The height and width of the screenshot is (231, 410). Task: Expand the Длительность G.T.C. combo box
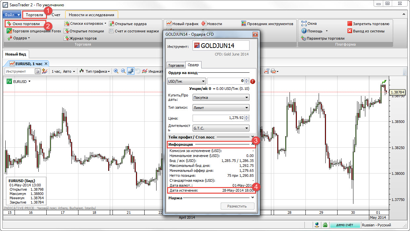coord(221,128)
